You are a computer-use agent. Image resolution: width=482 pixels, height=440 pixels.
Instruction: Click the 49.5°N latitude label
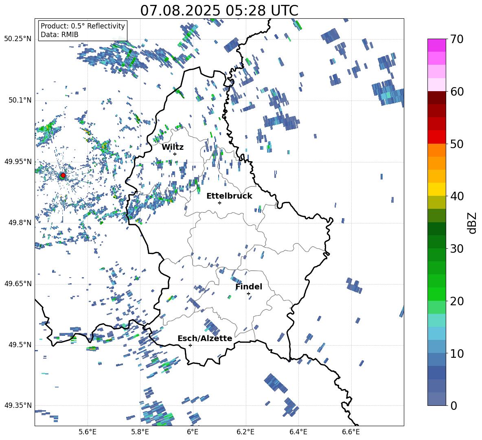pyautogui.click(x=20, y=345)
